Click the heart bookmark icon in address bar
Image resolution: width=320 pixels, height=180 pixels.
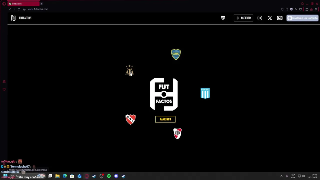click(300, 9)
